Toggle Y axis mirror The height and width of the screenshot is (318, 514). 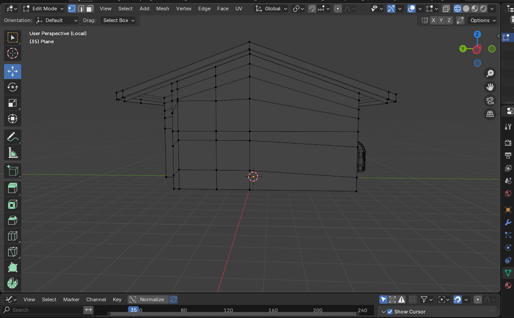(x=441, y=20)
